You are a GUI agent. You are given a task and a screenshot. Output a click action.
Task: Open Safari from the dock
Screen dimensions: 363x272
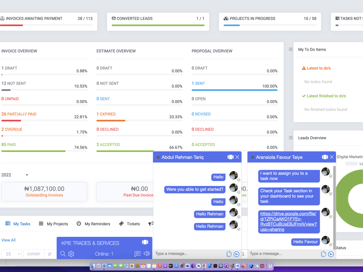point(104,266)
